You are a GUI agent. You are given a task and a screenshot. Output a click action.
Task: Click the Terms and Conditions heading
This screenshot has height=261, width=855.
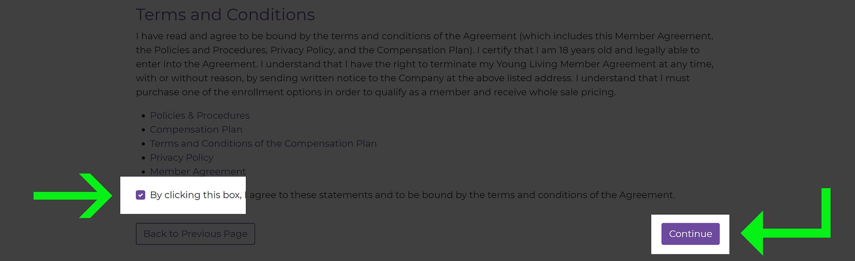(225, 15)
